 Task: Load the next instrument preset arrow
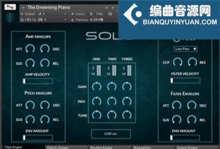pos(113,8)
